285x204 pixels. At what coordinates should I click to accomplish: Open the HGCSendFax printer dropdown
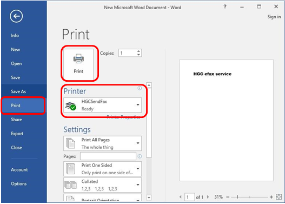pos(138,105)
